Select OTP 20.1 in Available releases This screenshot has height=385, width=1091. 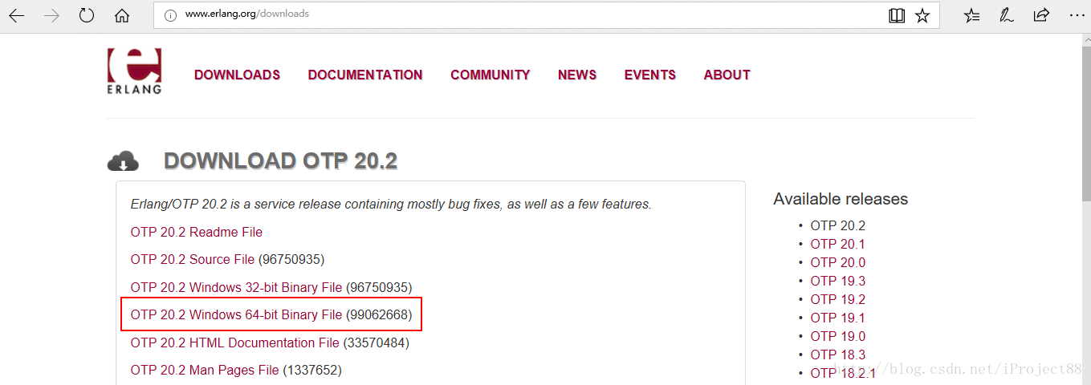tap(838, 244)
